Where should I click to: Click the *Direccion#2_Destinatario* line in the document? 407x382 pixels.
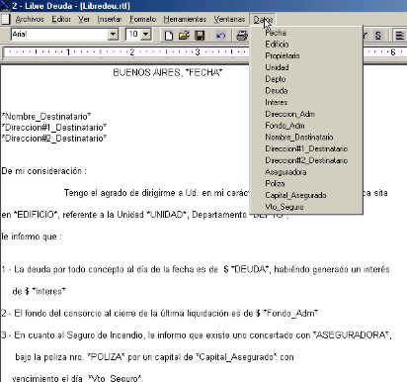(54, 139)
